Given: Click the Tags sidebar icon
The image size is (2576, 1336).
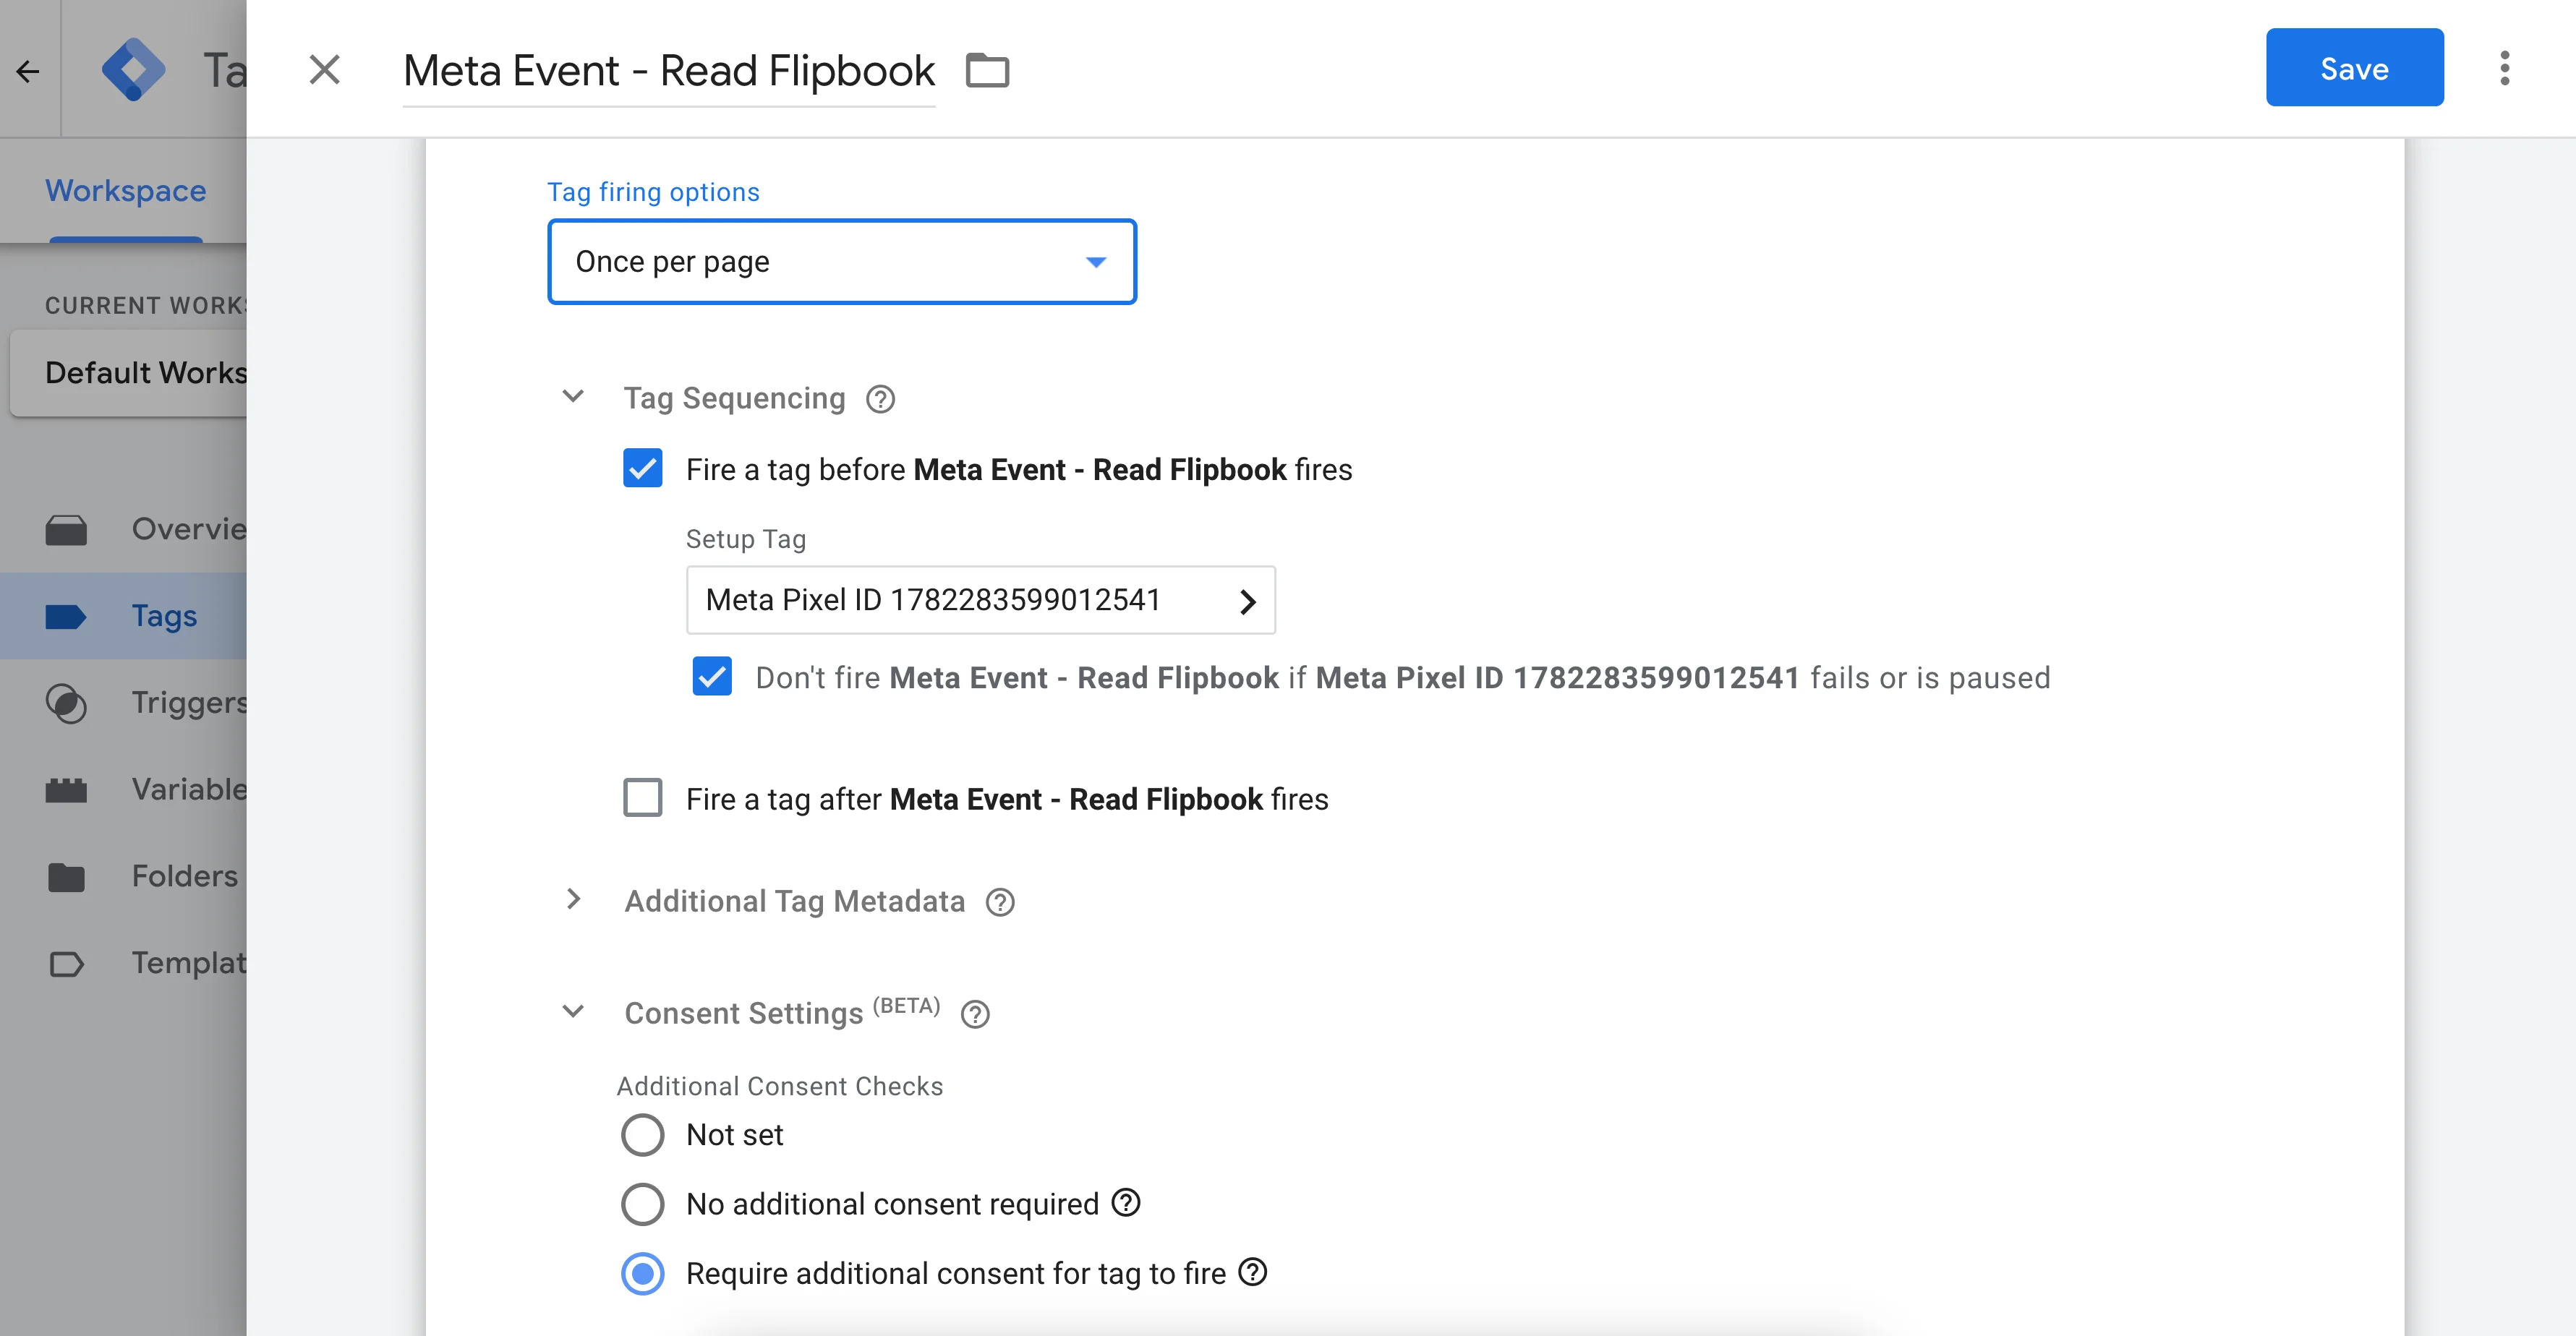Looking at the screenshot, I should pyautogui.click(x=66, y=617).
